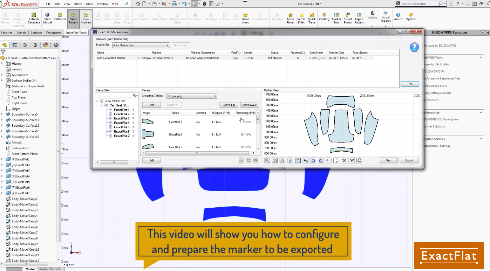This screenshot has height=271, width=490.
Task: Click the X mirror icon in marker toolbar
Action: (x=344, y=160)
